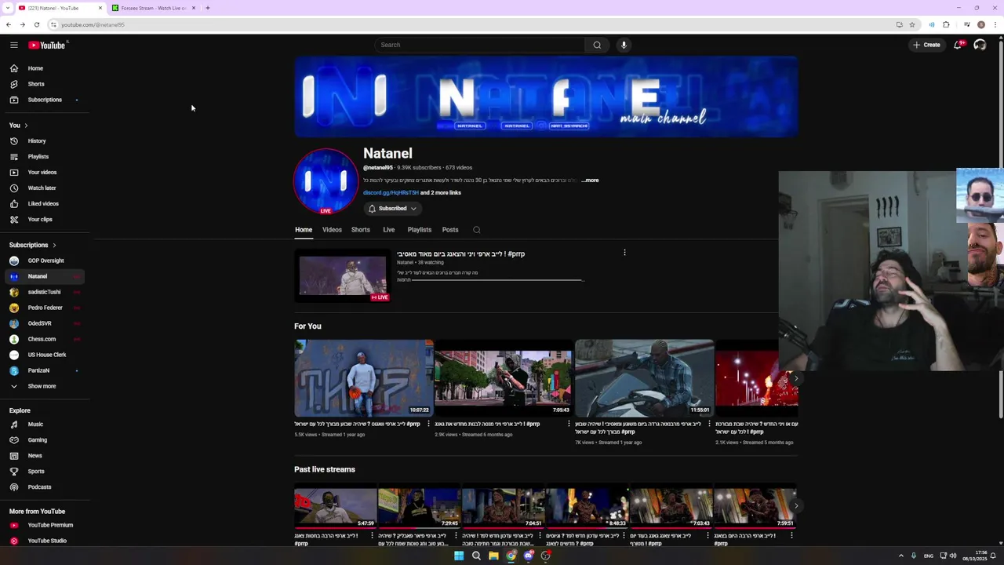1004x565 pixels.
Task: Open Subscriptions feed in sidebar
Action: click(x=44, y=100)
